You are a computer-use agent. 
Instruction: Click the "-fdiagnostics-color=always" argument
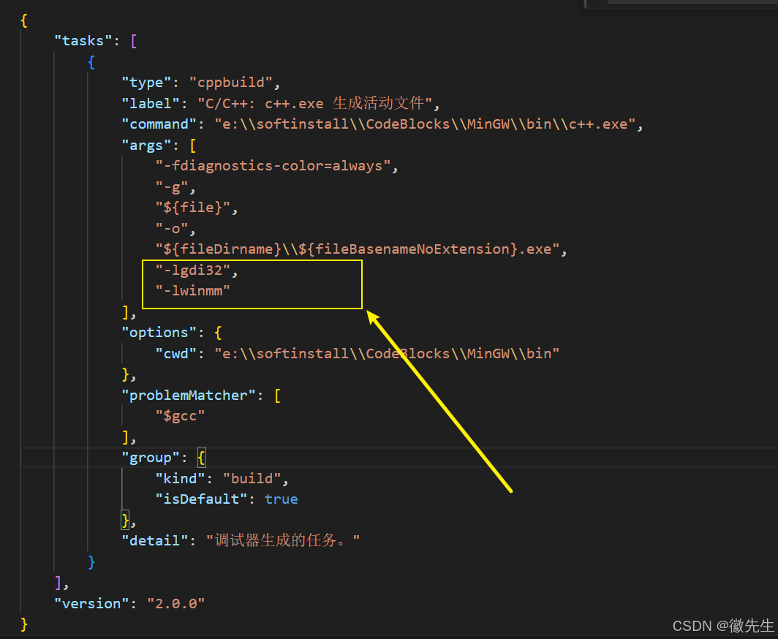point(273,166)
